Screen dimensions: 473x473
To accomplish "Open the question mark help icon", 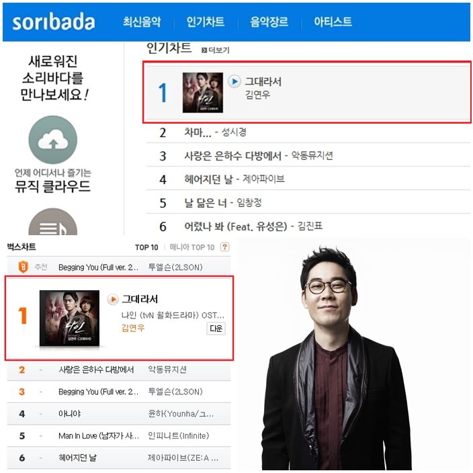I will click(224, 247).
